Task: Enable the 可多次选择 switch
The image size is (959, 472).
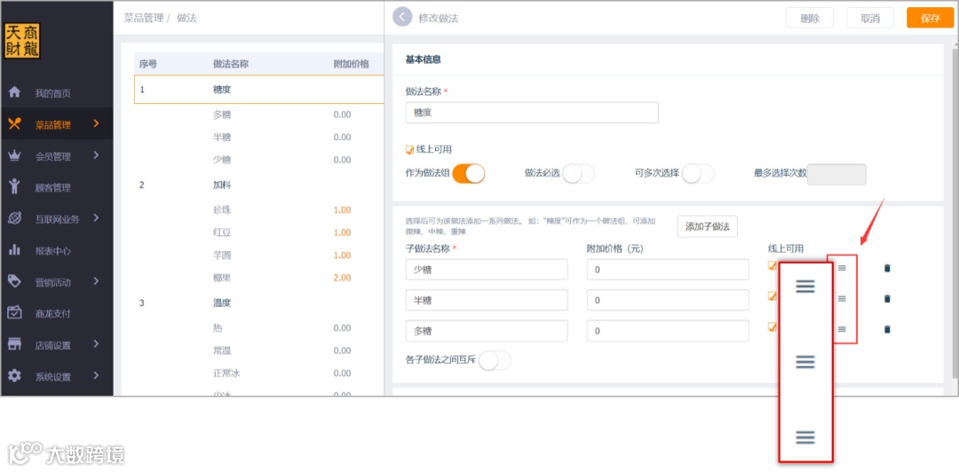Action: pyautogui.click(x=699, y=174)
